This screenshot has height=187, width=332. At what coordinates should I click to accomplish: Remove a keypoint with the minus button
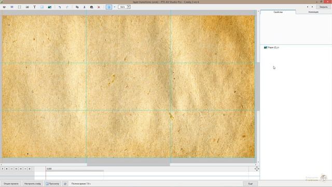click(x=25, y=169)
